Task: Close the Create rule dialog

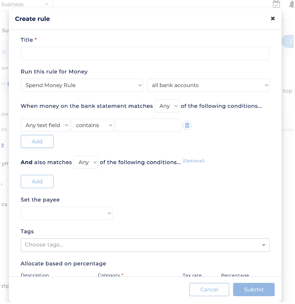Action: coord(272,19)
